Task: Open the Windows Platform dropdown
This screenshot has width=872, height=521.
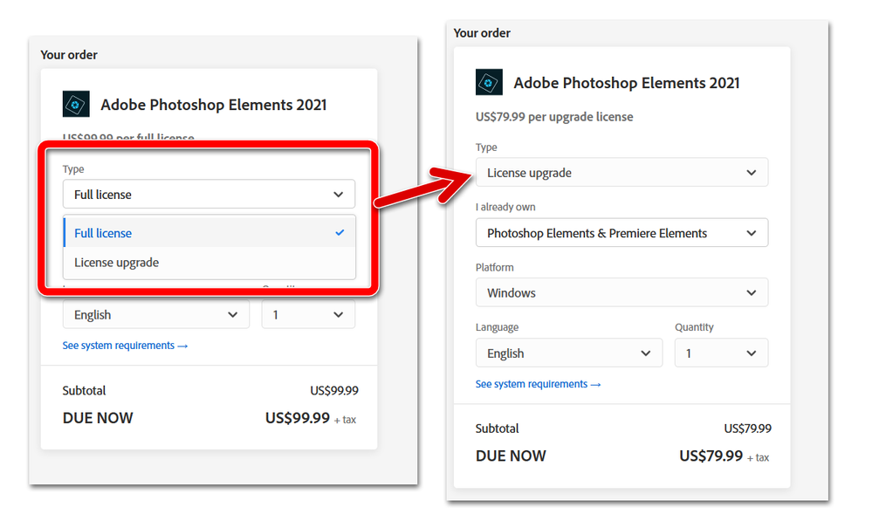Action: point(621,292)
